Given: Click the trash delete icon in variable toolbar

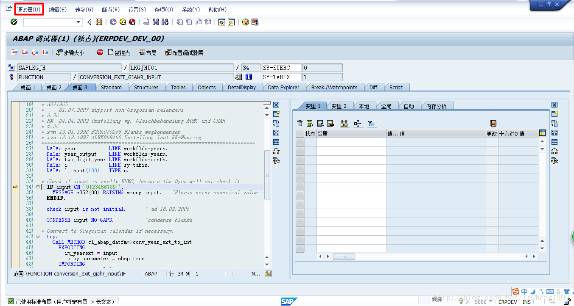Looking at the screenshot, I should [300, 123].
